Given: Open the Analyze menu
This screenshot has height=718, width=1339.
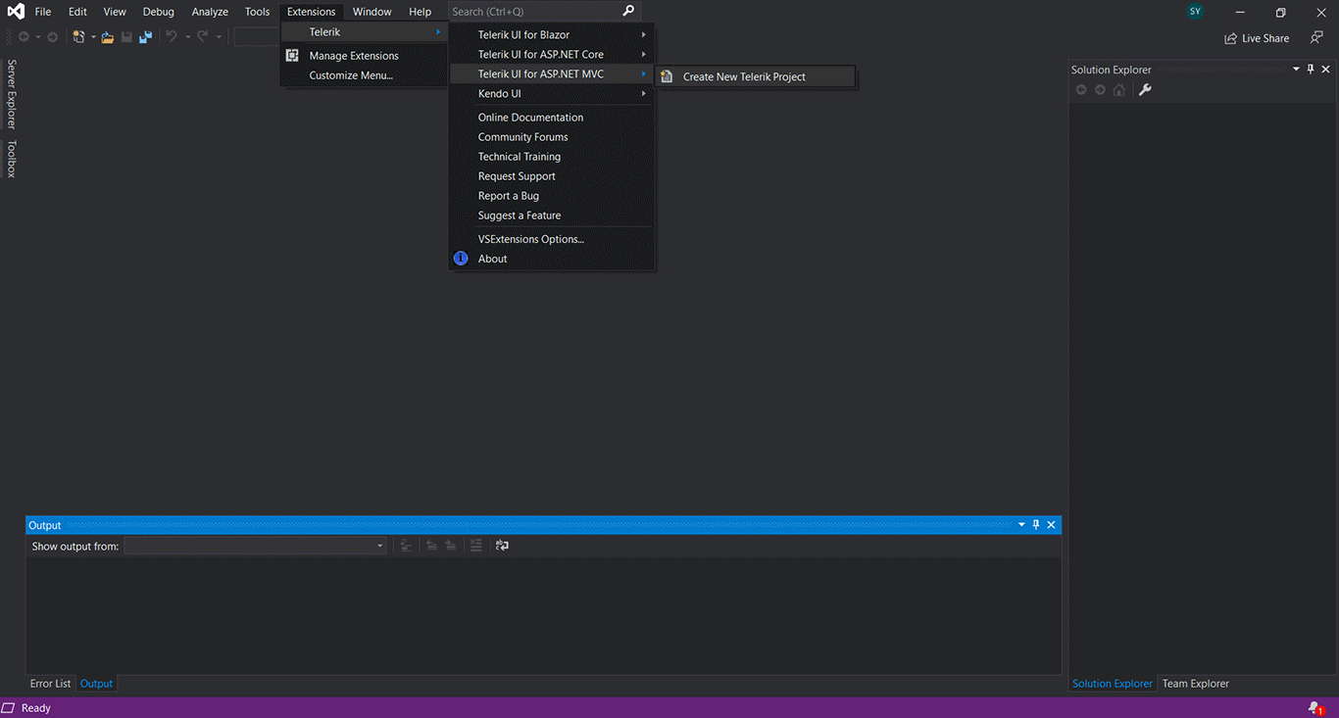Looking at the screenshot, I should click(210, 12).
